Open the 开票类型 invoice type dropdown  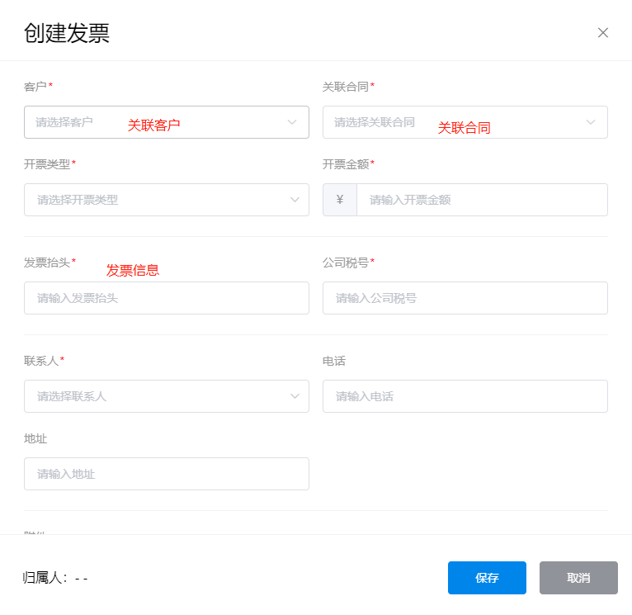point(157,200)
